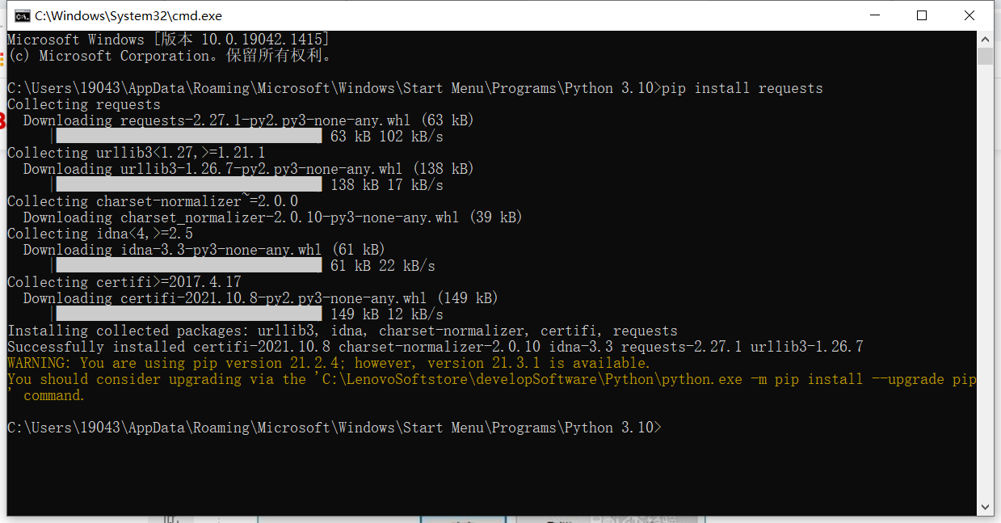The width and height of the screenshot is (1001, 523).
Task: Close the cmd.exe window
Action: tap(969, 15)
